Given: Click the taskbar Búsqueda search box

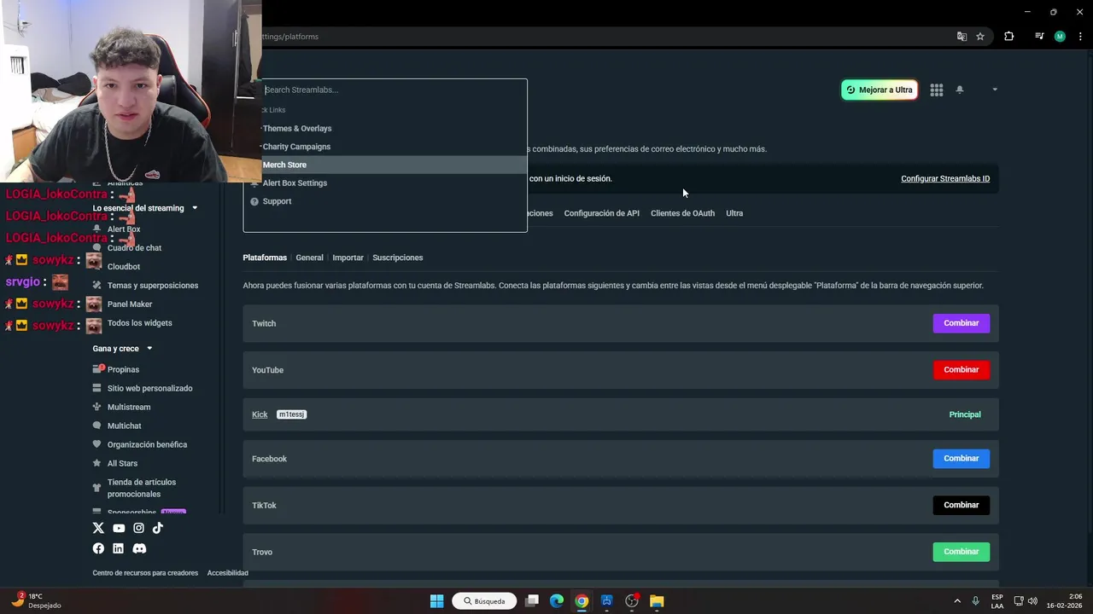Looking at the screenshot, I should point(484,601).
